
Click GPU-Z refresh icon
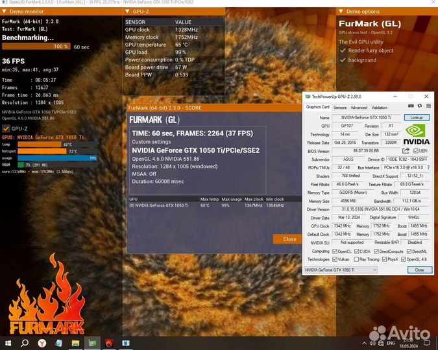420,106
